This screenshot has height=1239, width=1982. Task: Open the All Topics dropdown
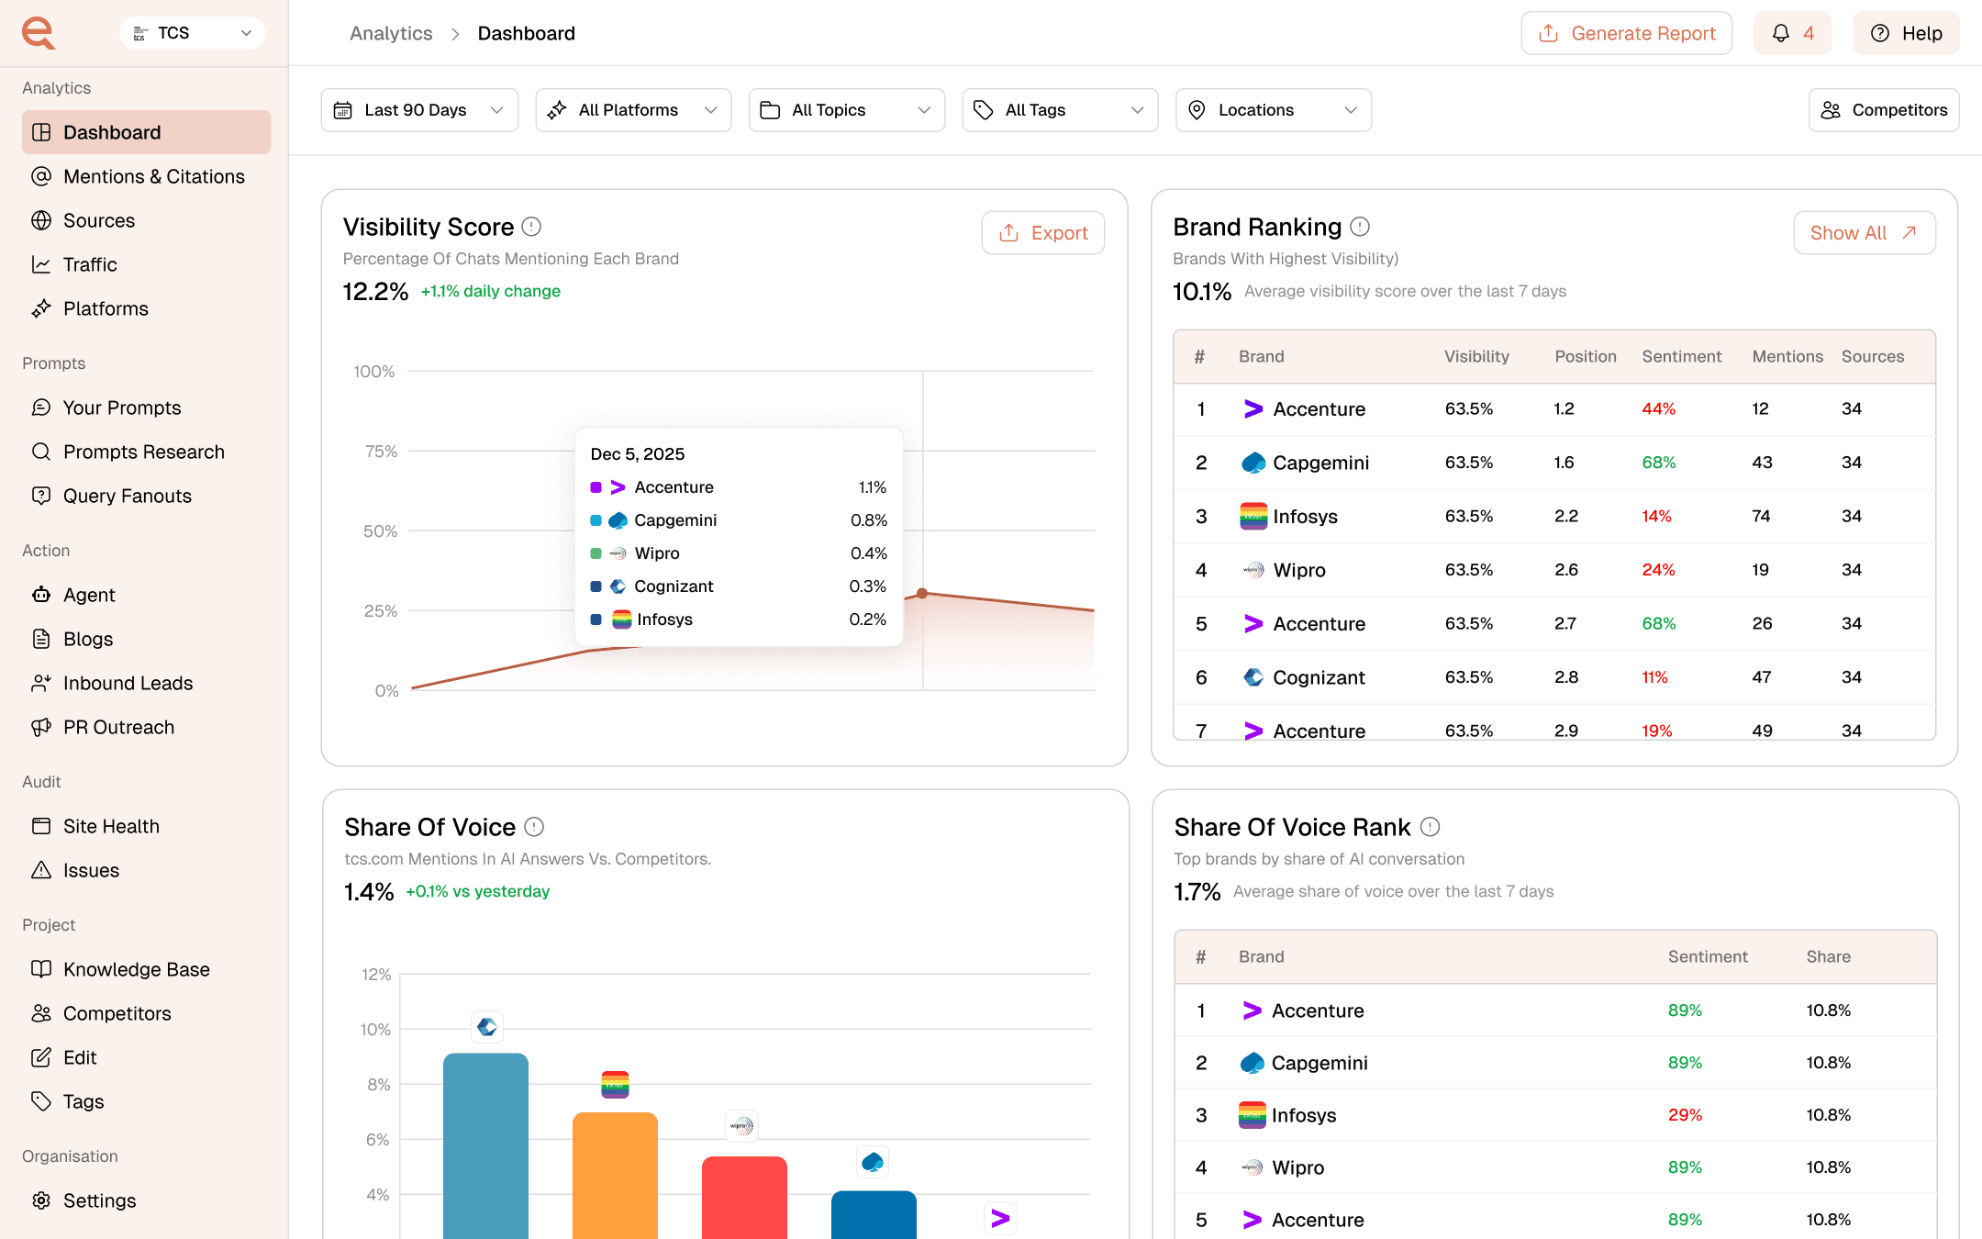click(x=846, y=110)
